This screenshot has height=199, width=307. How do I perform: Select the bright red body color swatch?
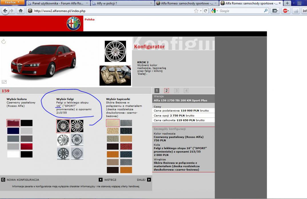[x=27, y=147]
